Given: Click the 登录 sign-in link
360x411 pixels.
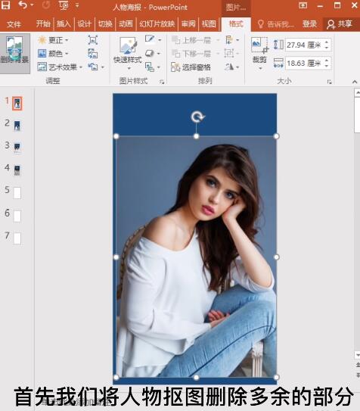Looking at the screenshot, I should pyautogui.click(x=310, y=24).
